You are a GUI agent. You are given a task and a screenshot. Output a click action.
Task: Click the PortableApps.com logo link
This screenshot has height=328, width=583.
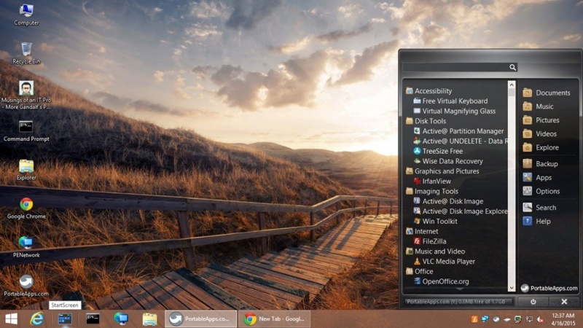(550, 288)
